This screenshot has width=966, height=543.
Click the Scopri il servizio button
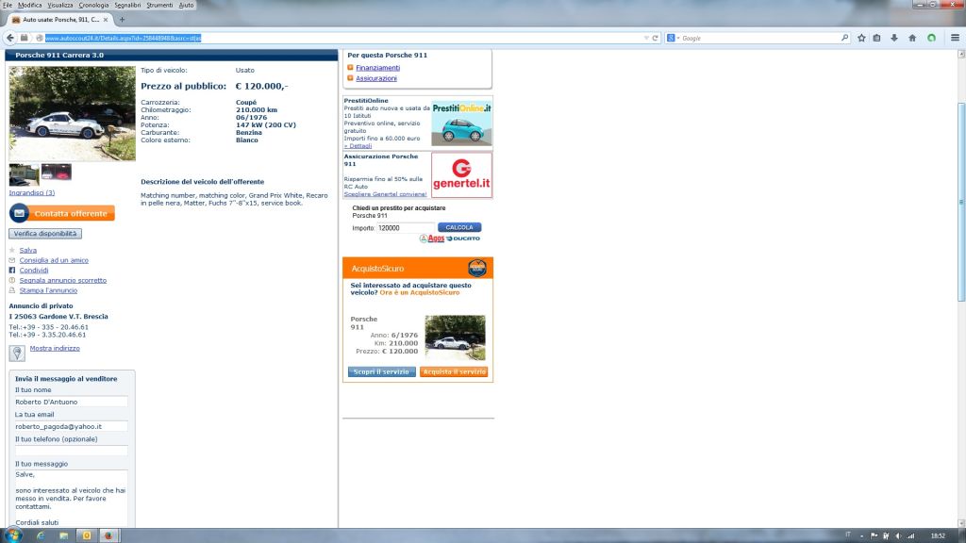(381, 371)
